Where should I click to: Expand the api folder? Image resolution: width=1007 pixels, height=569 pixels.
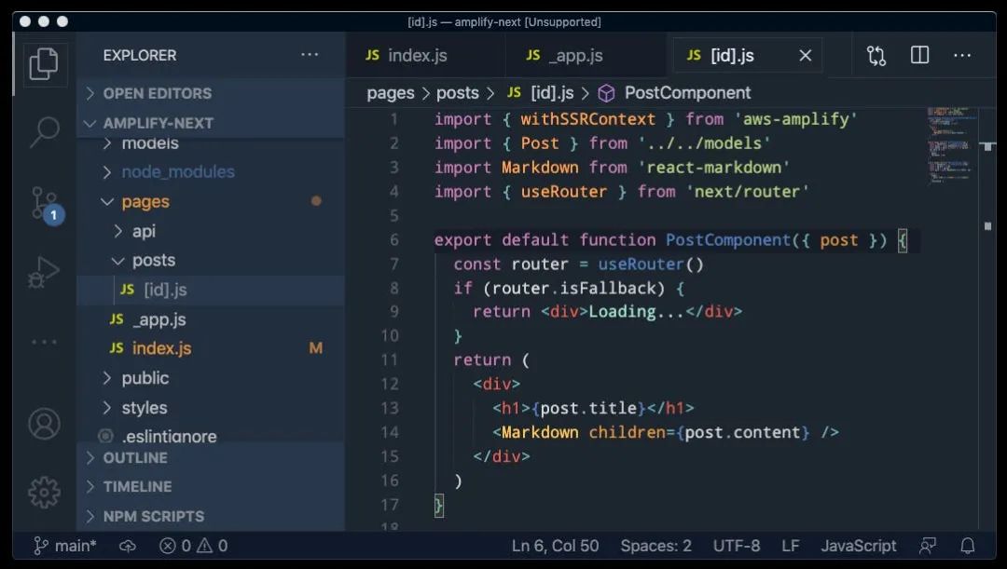211,231
